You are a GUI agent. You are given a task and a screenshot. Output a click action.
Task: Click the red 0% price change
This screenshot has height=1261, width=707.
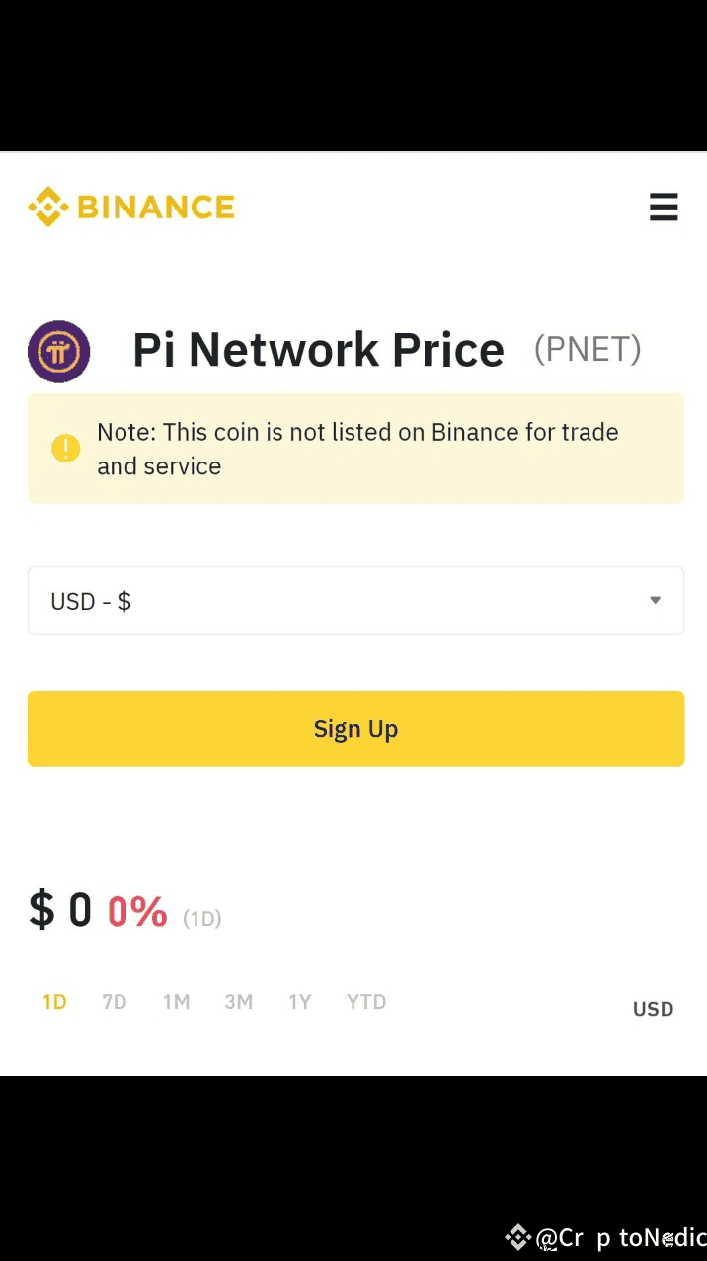click(137, 911)
